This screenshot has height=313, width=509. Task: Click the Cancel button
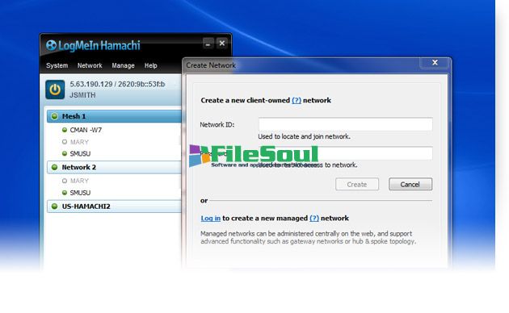(x=410, y=185)
